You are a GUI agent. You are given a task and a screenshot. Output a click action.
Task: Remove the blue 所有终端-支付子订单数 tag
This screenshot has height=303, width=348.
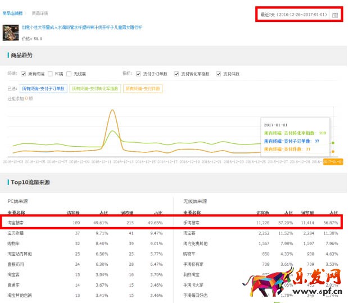pos(43,88)
